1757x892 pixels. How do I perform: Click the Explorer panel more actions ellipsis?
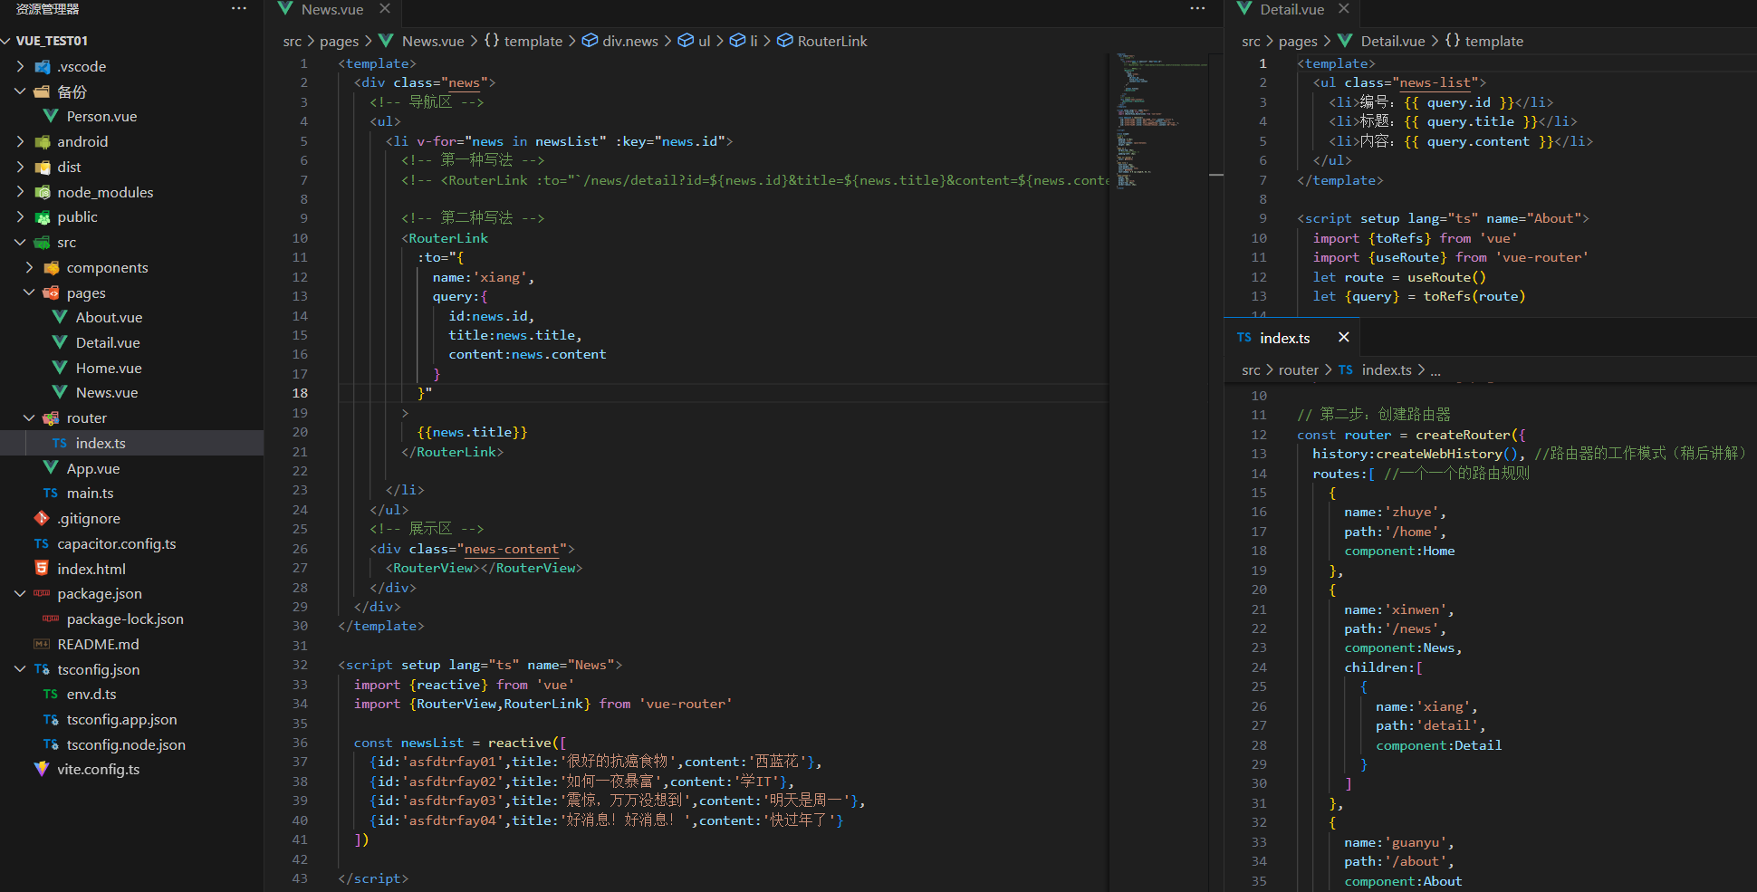coord(238,9)
